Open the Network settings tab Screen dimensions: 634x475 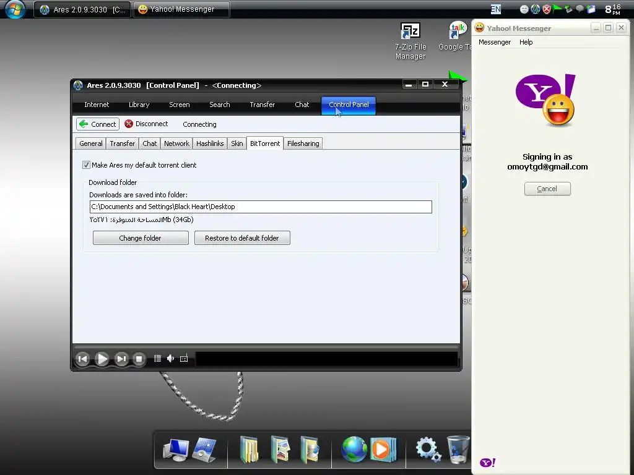tap(176, 143)
